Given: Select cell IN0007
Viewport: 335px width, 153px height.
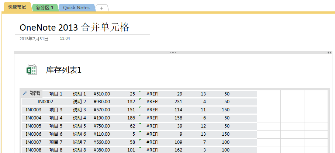Looking at the screenshot, I should pyautogui.click(x=34, y=142).
